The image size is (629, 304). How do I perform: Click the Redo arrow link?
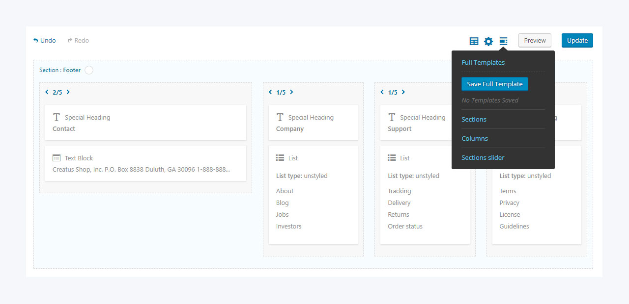tap(78, 40)
